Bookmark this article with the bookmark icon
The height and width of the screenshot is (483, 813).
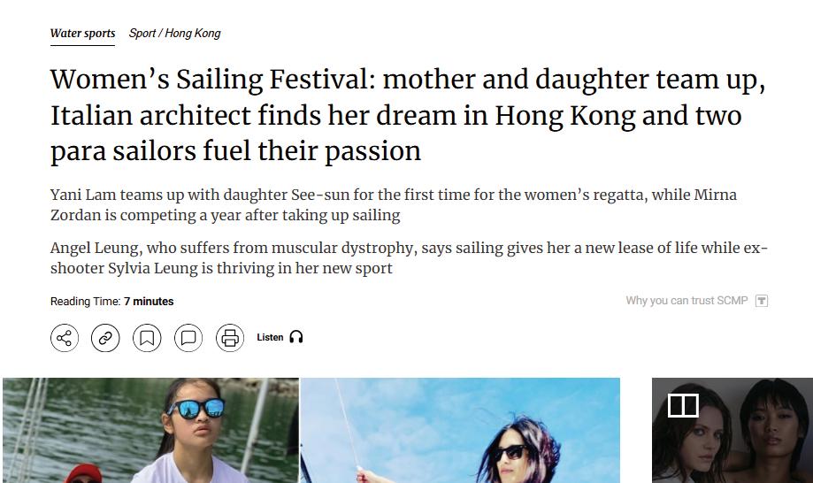[x=147, y=338]
